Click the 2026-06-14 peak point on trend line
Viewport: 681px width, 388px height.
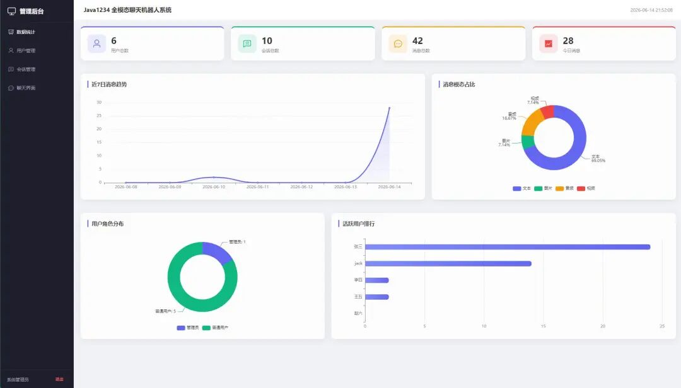coord(389,108)
